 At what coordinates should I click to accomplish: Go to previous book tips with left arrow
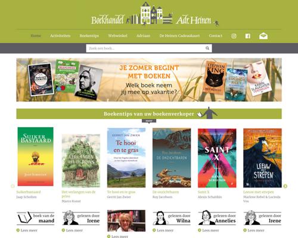click(13, 186)
